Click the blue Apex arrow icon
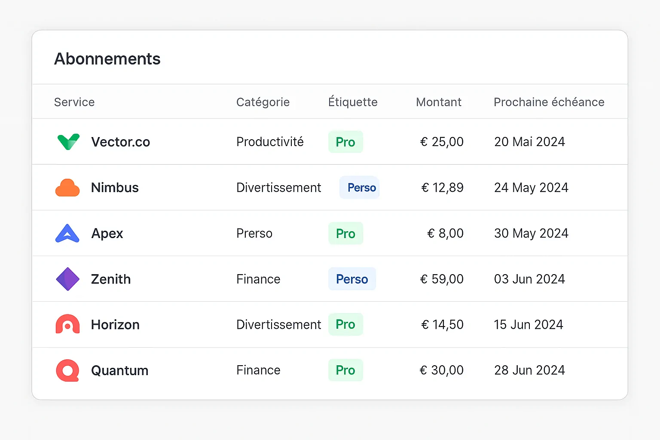 point(67,233)
